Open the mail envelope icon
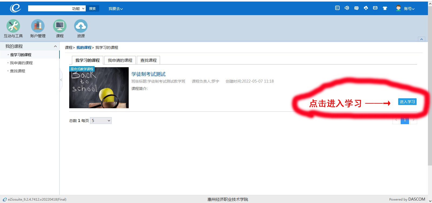The width and height of the screenshot is (432, 203). [x=375, y=8]
